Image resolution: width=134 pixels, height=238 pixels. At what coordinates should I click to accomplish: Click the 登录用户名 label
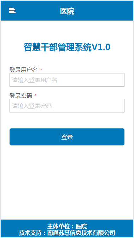pyautogui.click(x=23, y=70)
